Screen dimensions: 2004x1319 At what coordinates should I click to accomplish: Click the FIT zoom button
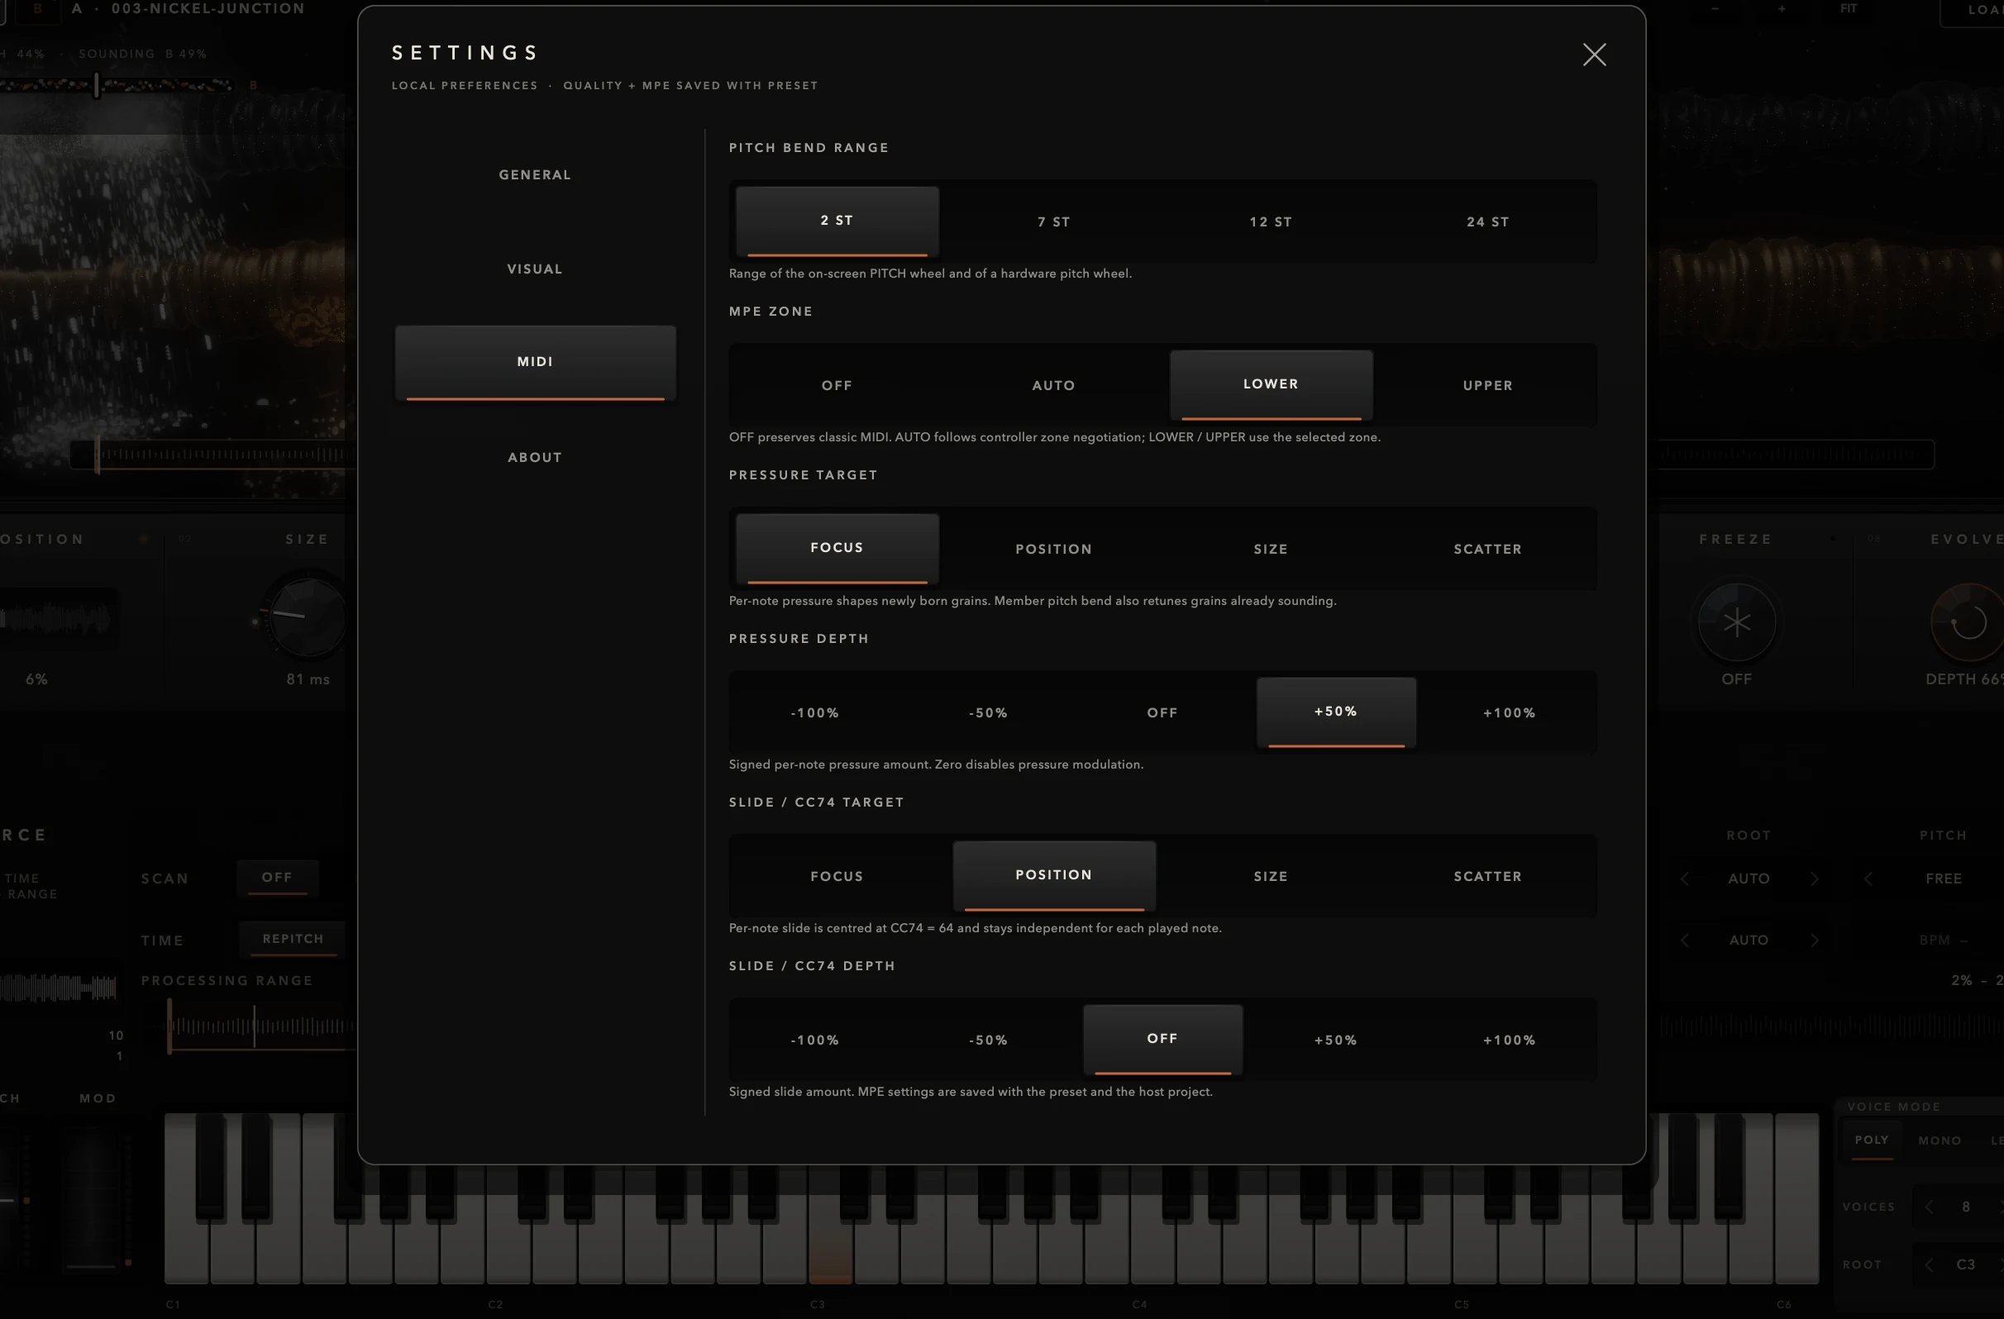coord(1849,8)
